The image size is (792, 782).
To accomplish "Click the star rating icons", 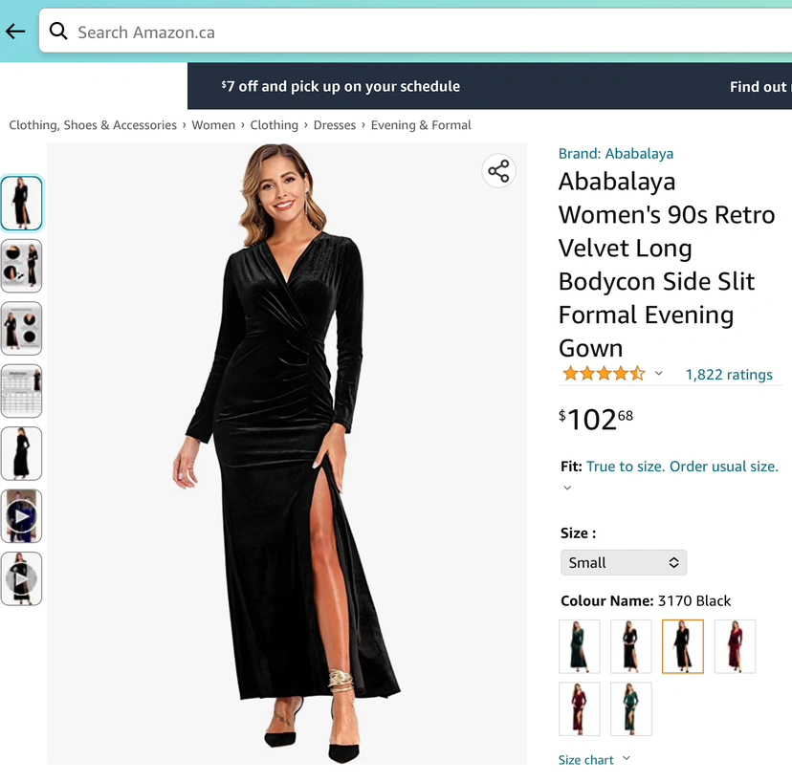I will [604, 374].
